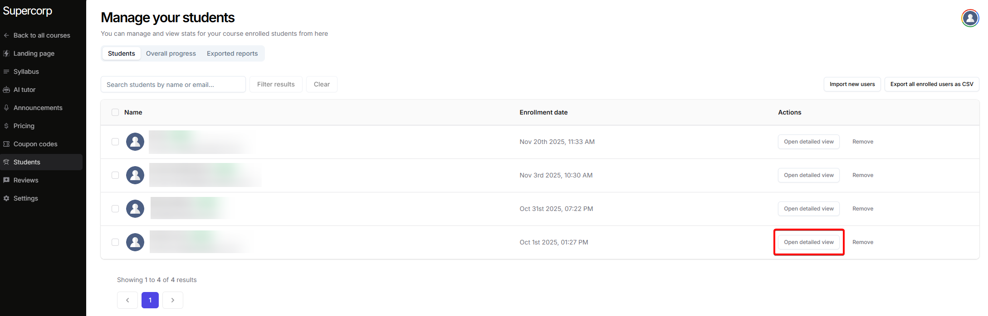
Task: Open the AI tutor section
Action: pyautogui.click(x=24, y=90)
